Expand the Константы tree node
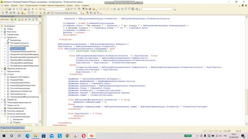This screenshot has height=139, width=248. (2, 32)
